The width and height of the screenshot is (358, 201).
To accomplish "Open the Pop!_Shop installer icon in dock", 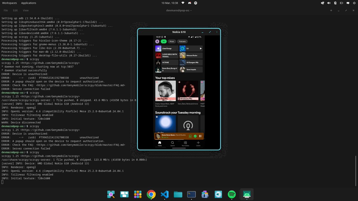I will 205,194.
